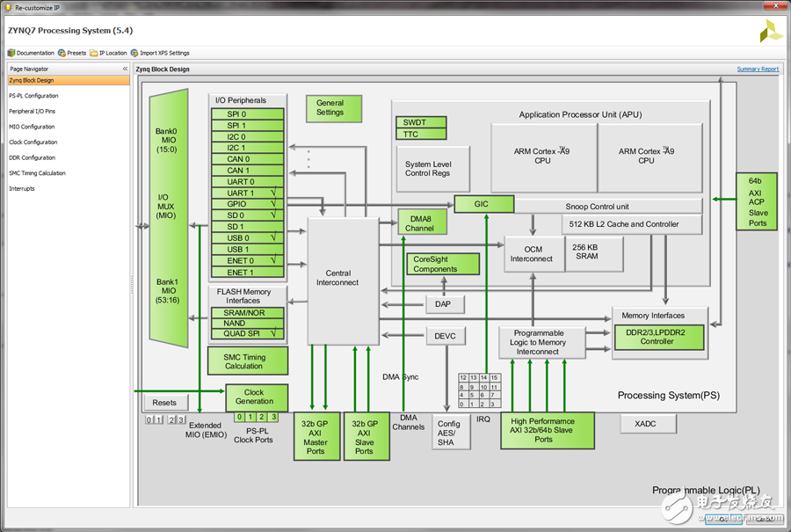Click the CoreSight Components block
The height and width of the screenshot is (532, 791).
(443, 264)
